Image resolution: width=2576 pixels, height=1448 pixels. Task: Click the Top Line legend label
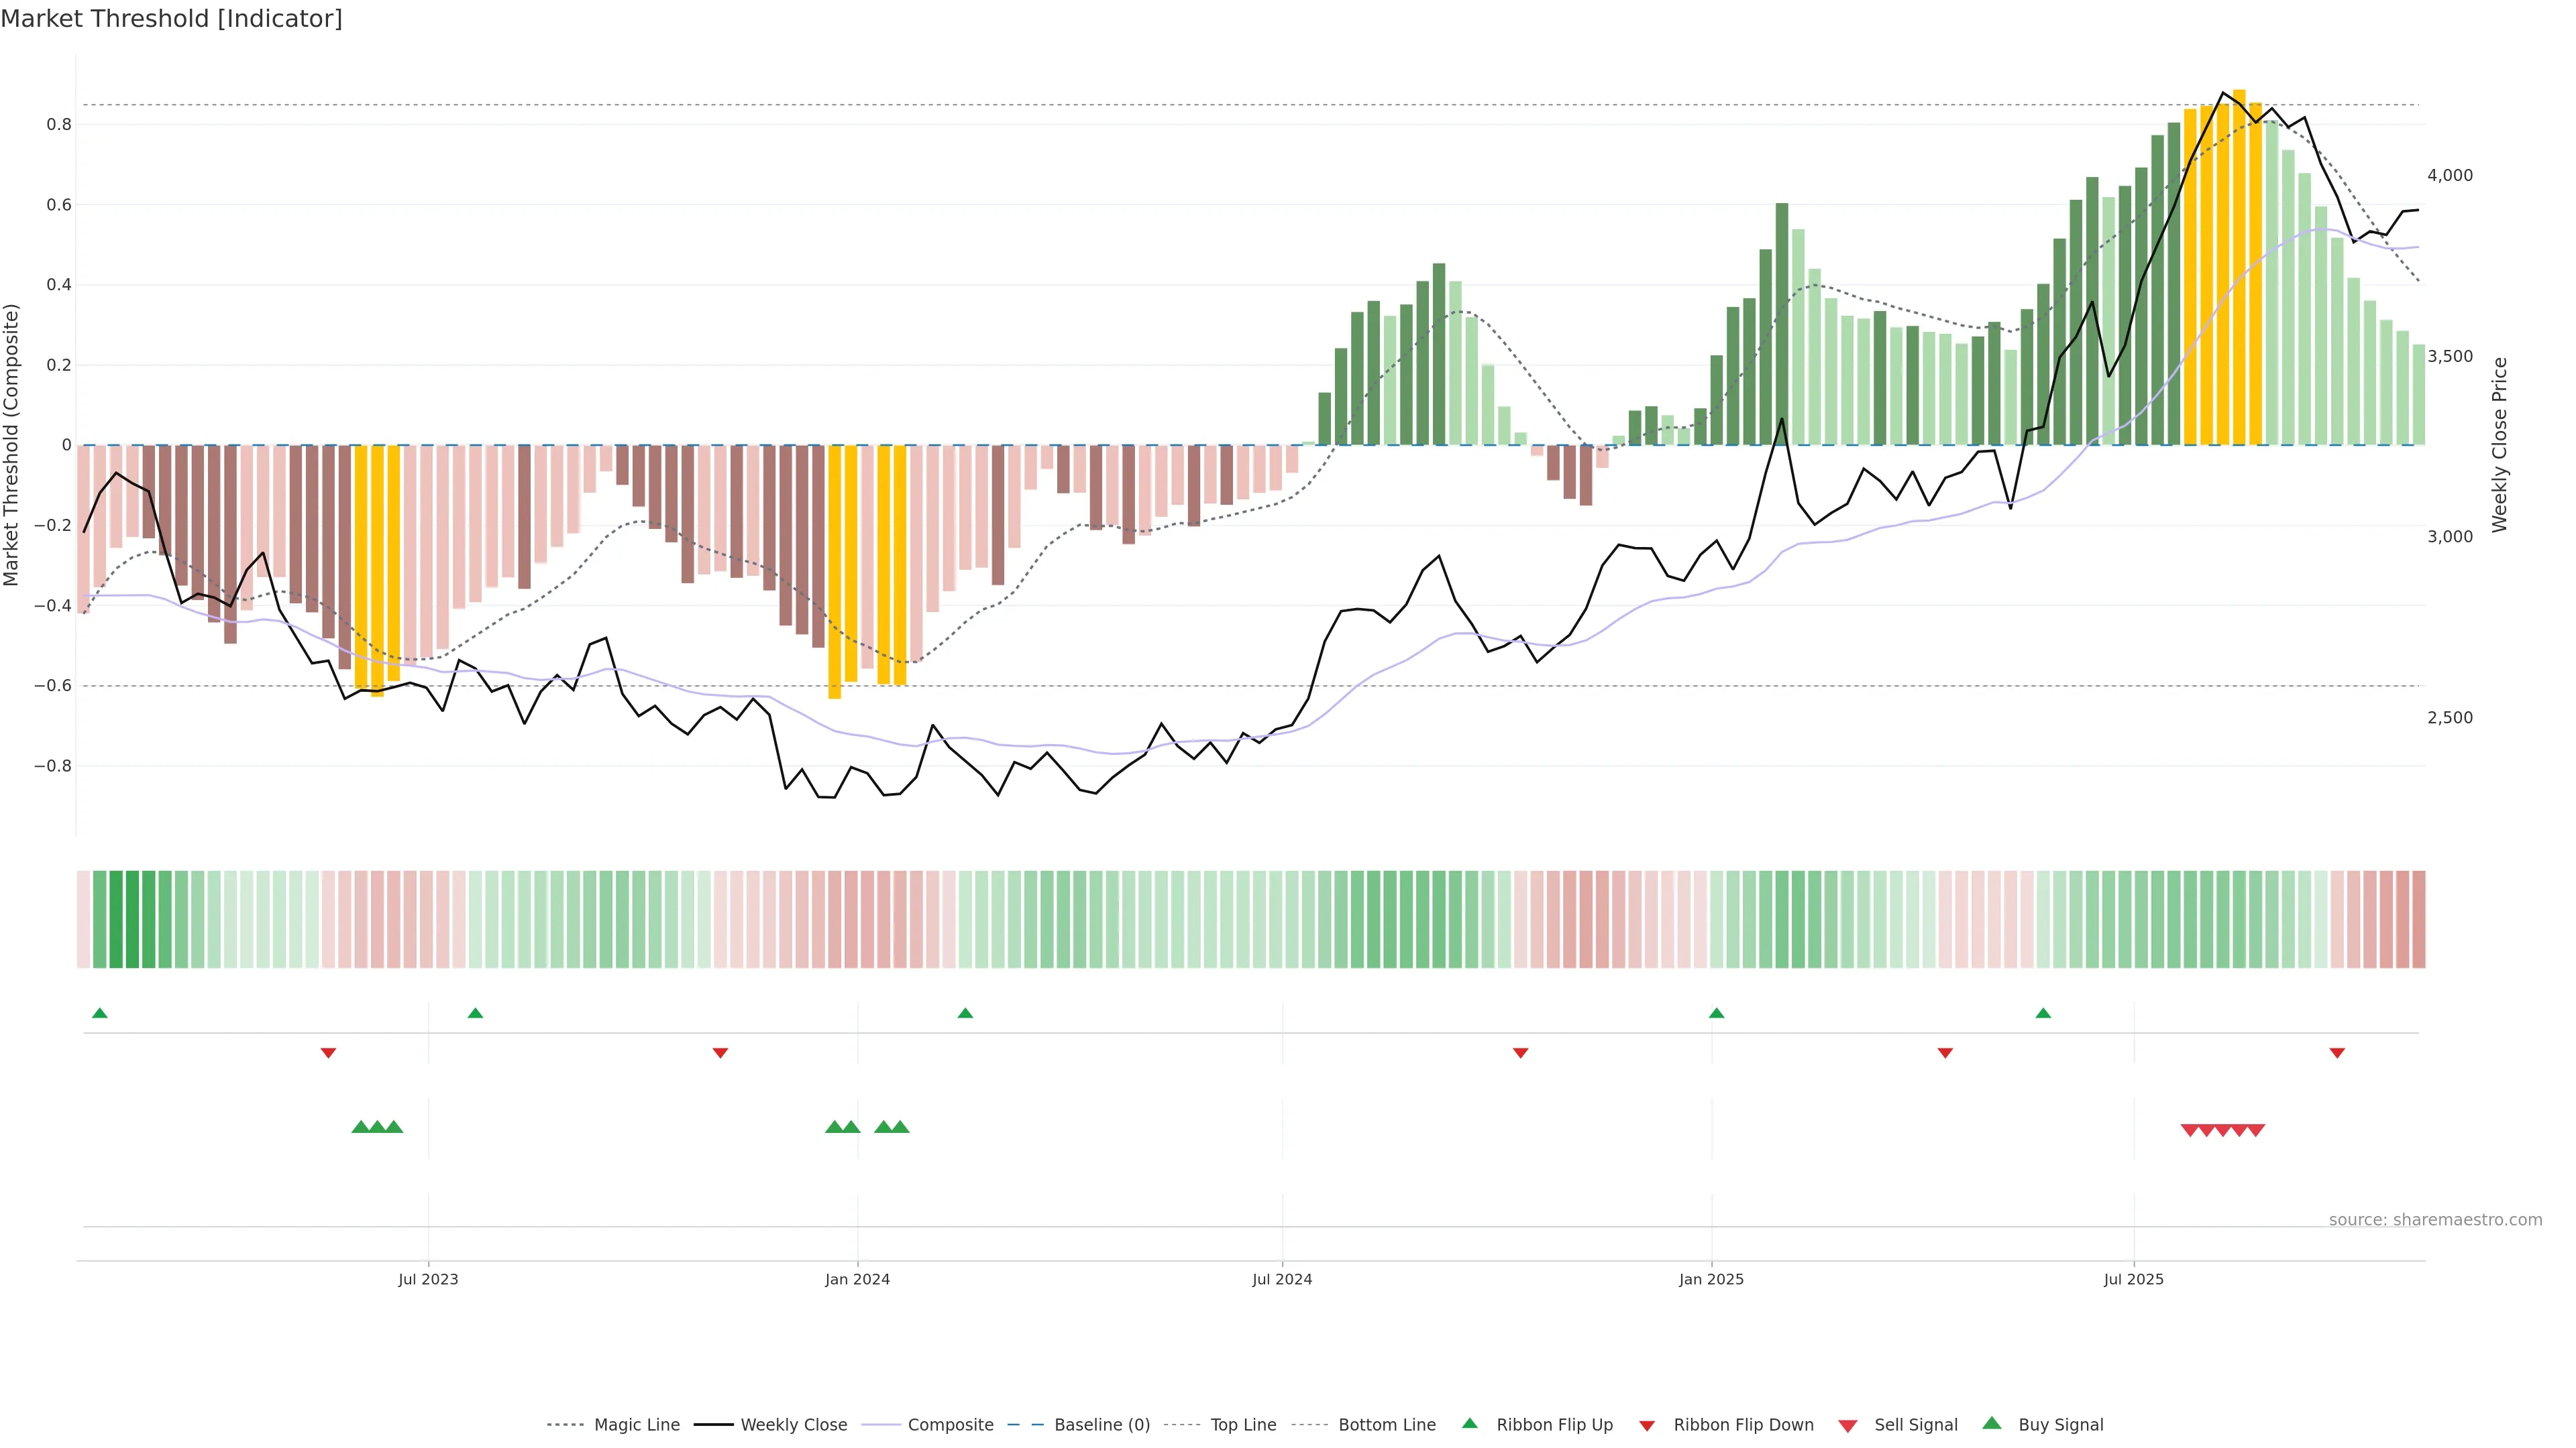(1243, 1425)
